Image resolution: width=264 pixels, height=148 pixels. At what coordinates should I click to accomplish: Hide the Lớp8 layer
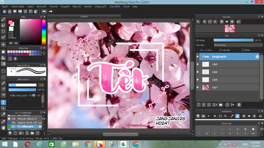(198, 80)
